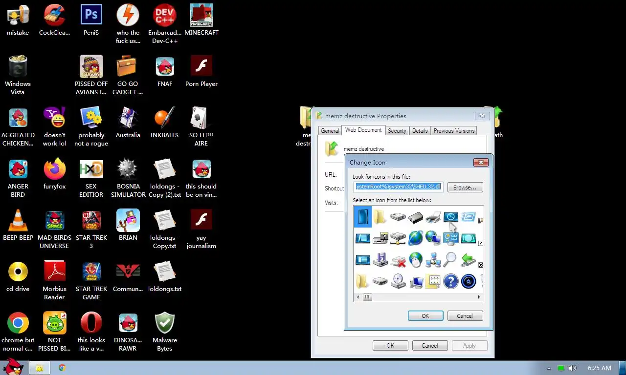Viewport: 626px width, 375px height.
Task: Choose the Control Panel icon
Action: [x=450, y=238]
